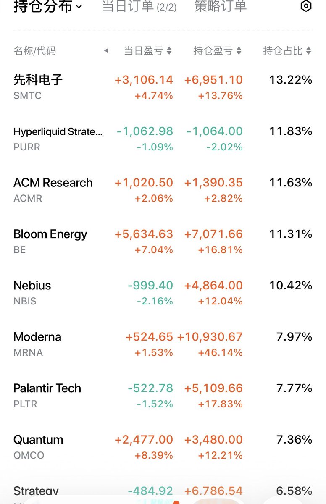
Task: Open the Hyperliquid Strategy PURR row
Action: [x=163, y=139]
